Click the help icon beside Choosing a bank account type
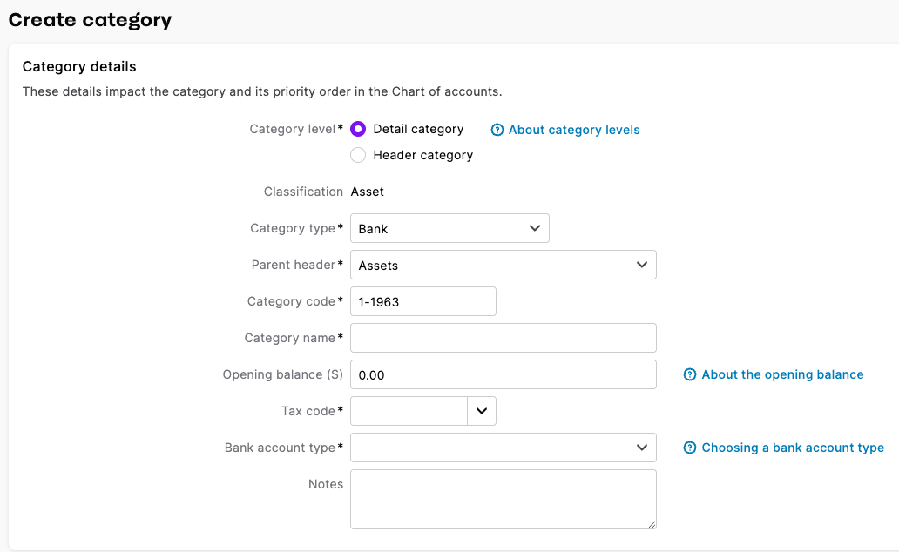899x552 pixels. click(x=690, y=448)
